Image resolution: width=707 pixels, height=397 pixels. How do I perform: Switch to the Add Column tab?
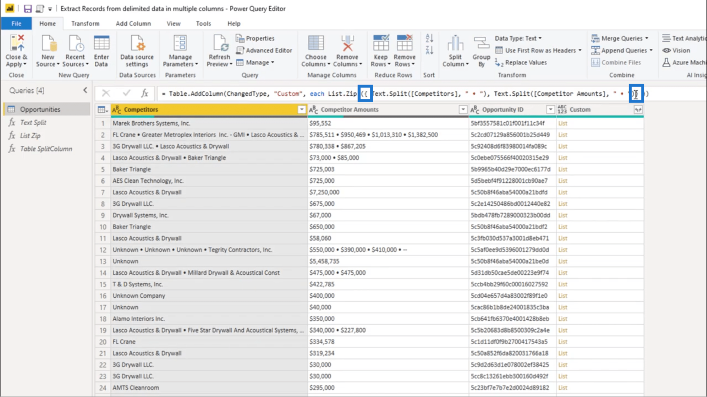[133, 24]
